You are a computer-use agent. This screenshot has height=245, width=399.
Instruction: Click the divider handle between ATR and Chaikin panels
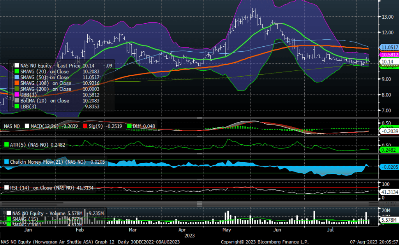click(199, 154)
